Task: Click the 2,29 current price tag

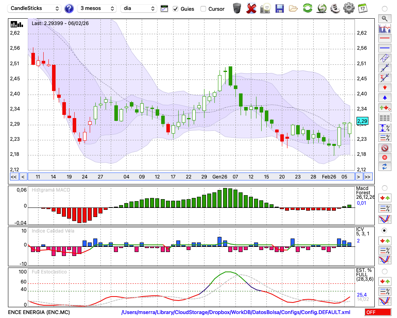Action: point(362,121)
